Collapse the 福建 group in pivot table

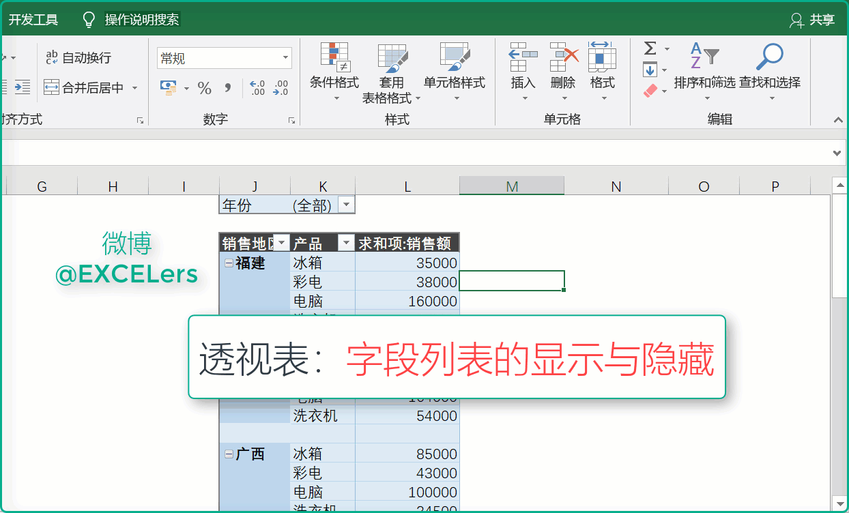[229, 263]
